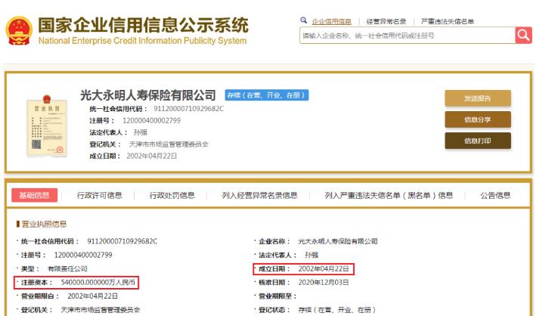The width and height of the screenshot is (536, 316).
Task: Open the 行政处罚信息 tab
Action: (172, 195)
